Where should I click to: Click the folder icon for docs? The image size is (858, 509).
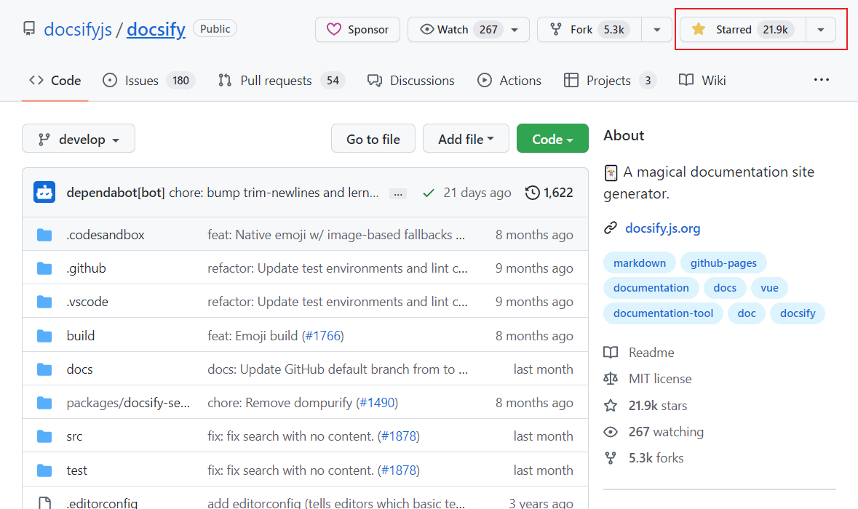click(x=44, y=369)
